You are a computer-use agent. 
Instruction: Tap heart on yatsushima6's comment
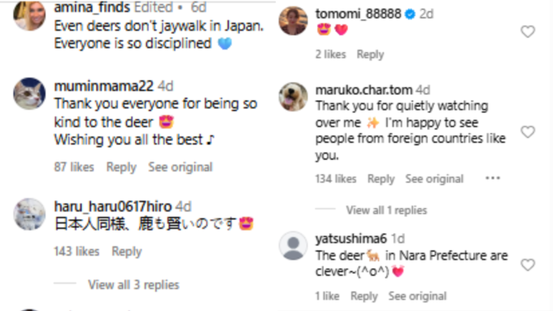pyautogui.click(x=528, y=265)
